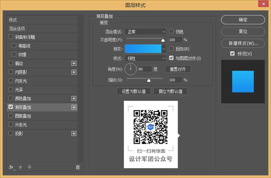Enable the Dither (仿色) checkbox
The width and height of the screenshot is (271, 178).
pyautogui.click(x=171, y=31)
